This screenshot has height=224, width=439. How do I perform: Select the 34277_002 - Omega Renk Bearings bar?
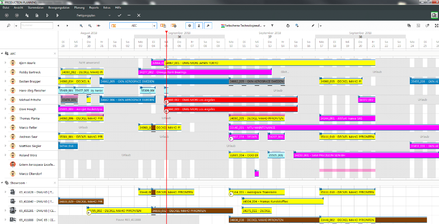tap(205, 72)
